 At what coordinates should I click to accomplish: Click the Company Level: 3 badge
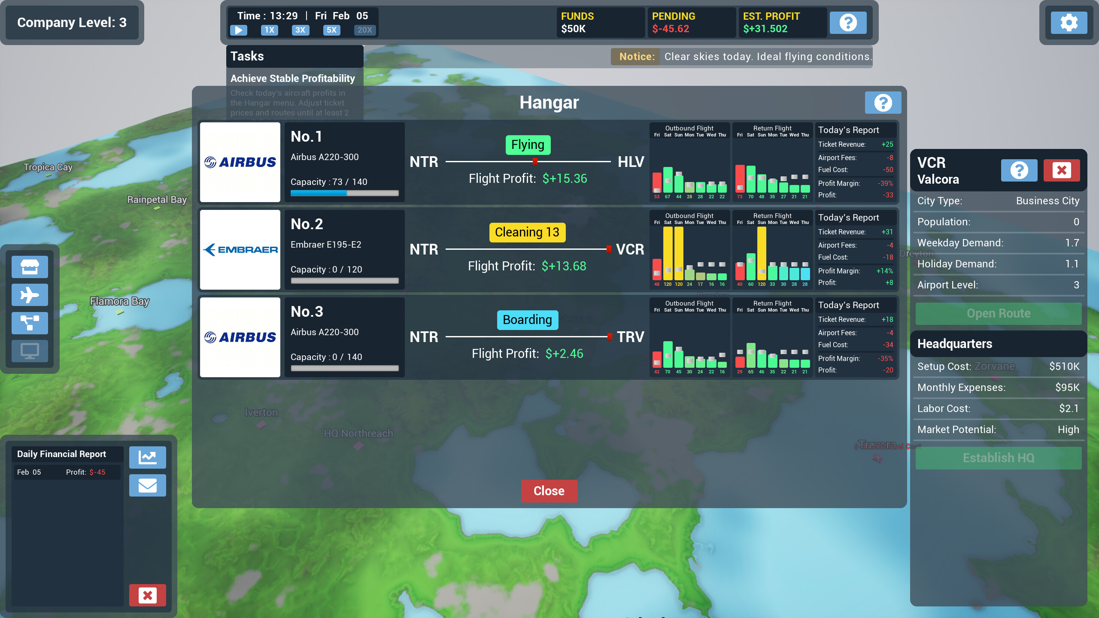[x=72, y=22]
